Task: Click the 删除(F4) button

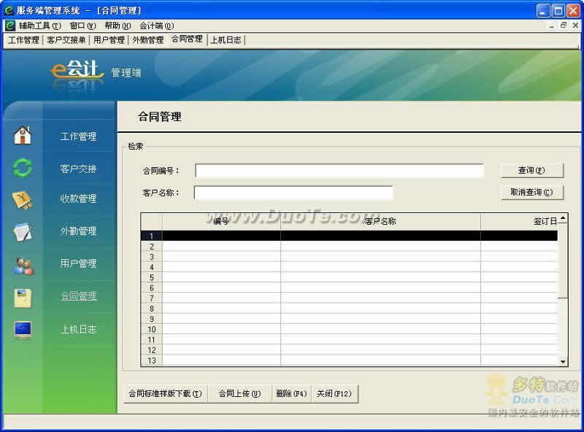Action: tap(291, 393)
